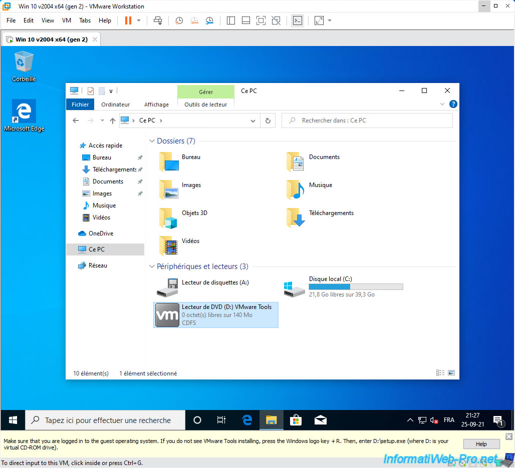Open the Microsoft Store taskbar icon
The image size is (515, 468).
pyautogui.click(x=296, y=420)
